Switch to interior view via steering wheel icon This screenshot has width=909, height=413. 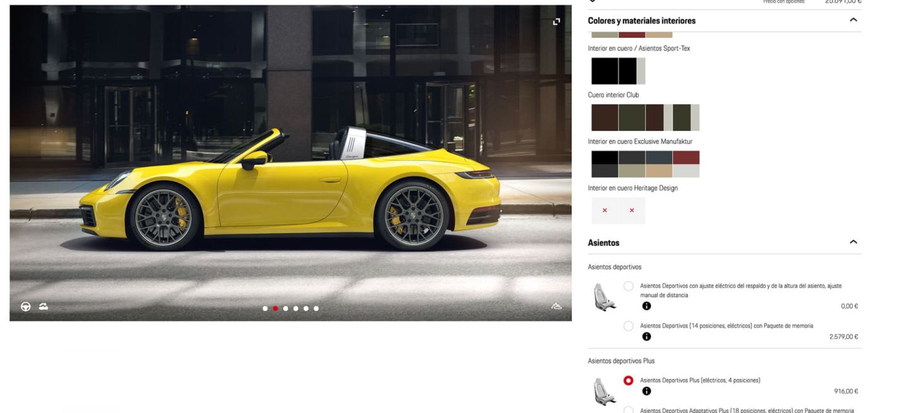coord(26,307)
